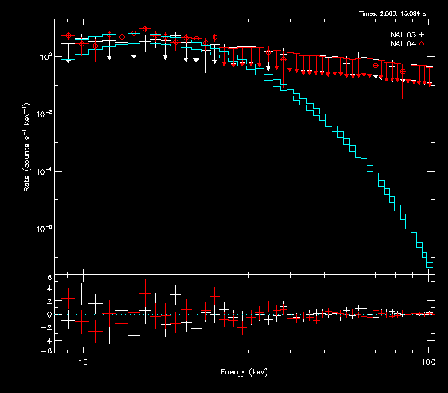The image size is (448, 393).
Task: Click the 10 tick label on energy axis
Action: (x=84, y=361)
